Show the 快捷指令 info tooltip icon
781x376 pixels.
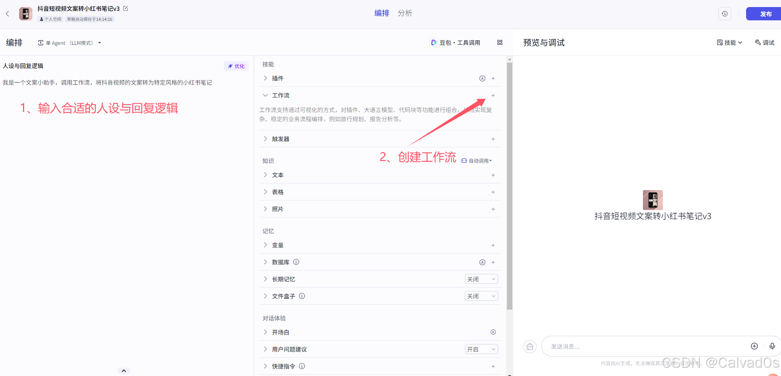click(302, 366)
